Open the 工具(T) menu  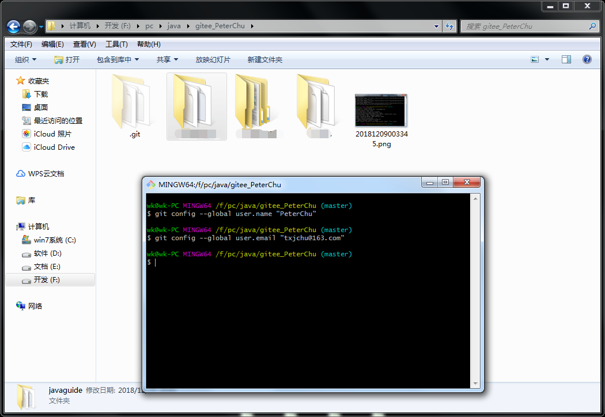tap(116, 44)
